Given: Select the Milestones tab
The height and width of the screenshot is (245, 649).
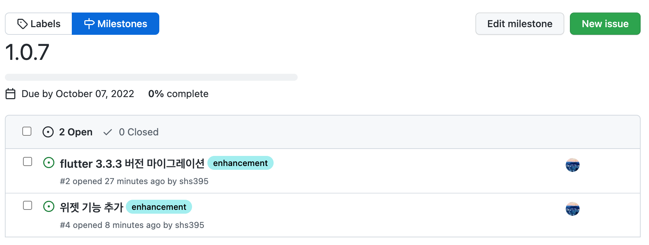Looking at the screenshot, I should click(x=116, y=24).
